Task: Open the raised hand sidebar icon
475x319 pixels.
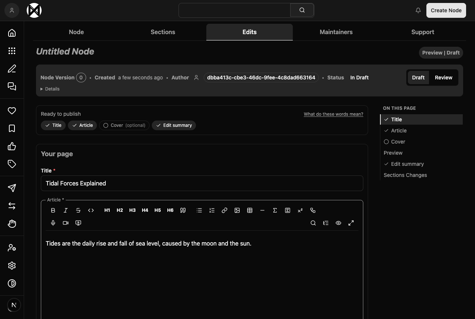Action: (x=12, y=224)
